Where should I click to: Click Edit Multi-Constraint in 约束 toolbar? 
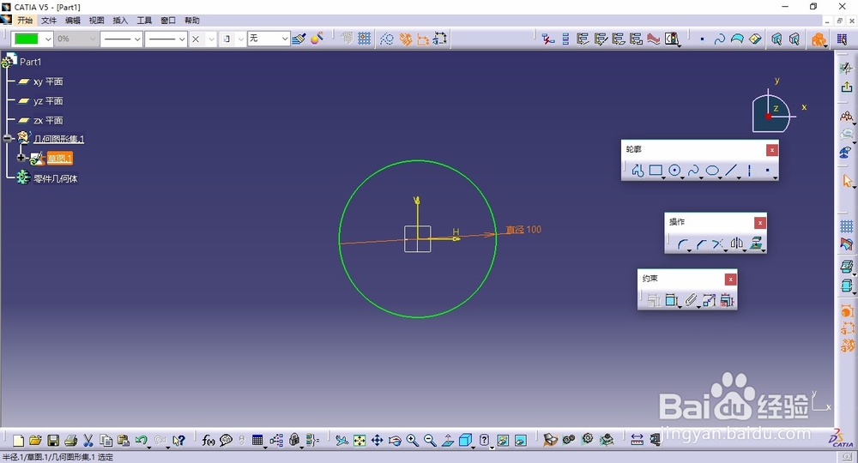728,300
